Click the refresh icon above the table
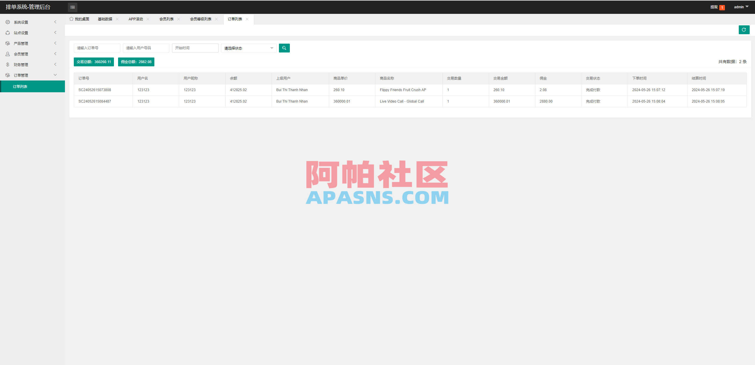Screen dimensions: 755x365 [744, 30]
